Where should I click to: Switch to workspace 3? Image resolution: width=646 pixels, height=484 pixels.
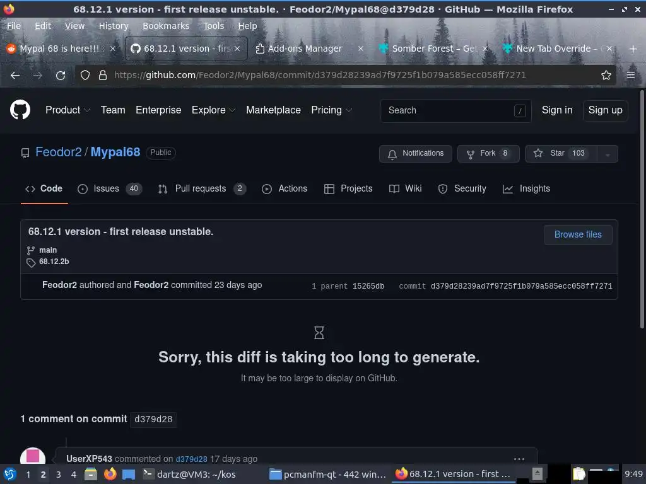point(59,475)
